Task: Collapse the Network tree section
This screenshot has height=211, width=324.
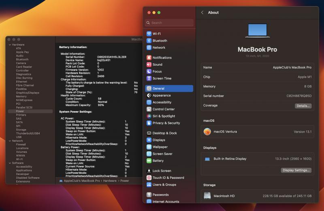Action: click(10, 141)
